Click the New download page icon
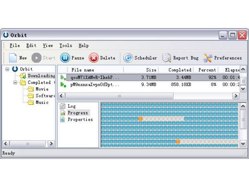This screenshot has height=187, width=249. point(13,58)
